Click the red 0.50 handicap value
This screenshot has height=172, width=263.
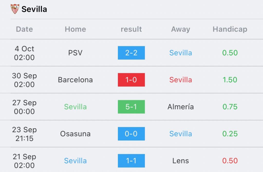point(230,161)
